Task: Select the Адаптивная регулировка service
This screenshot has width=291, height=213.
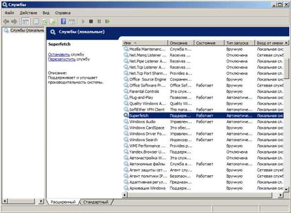Action: click(203, 182)
